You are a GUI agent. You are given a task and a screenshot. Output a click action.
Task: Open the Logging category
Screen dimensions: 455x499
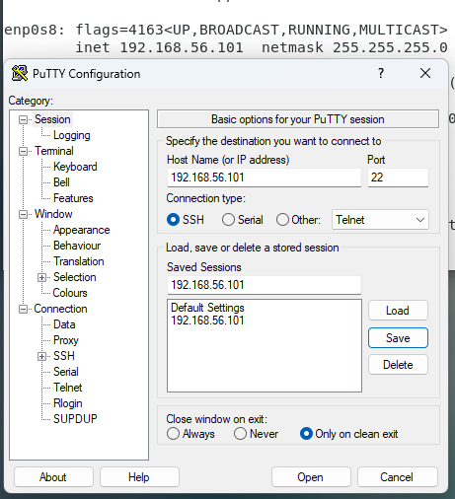point(72,135)
